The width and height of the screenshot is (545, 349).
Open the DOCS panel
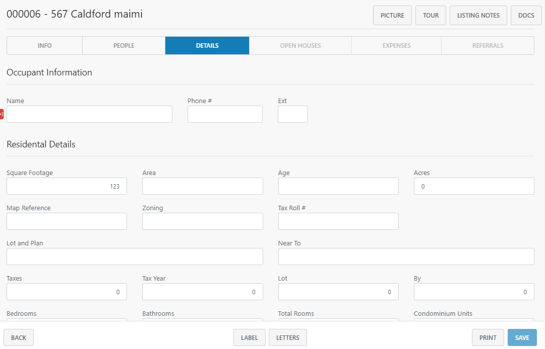coord(526,15)
